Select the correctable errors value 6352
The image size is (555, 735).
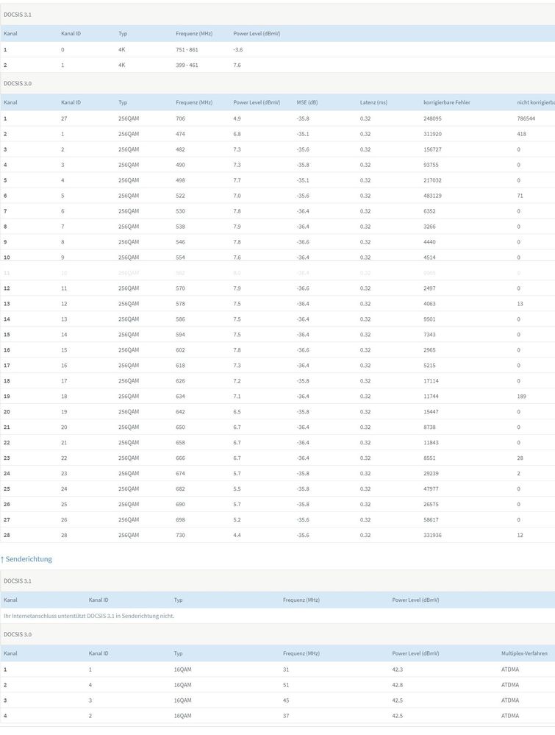429,211
